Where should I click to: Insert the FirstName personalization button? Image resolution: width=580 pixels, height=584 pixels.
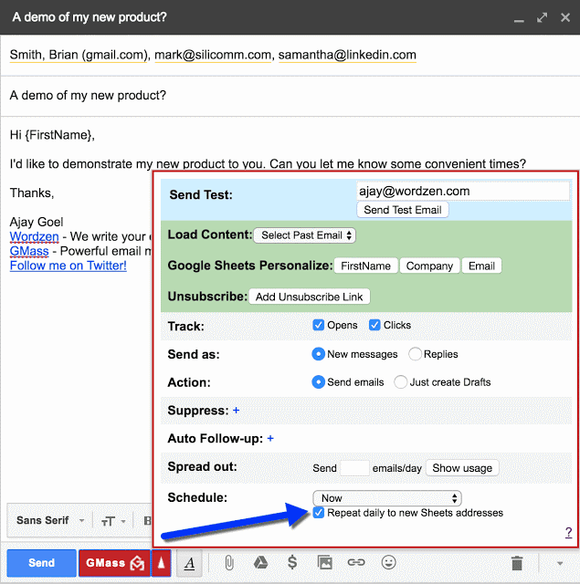click(365, 266)
